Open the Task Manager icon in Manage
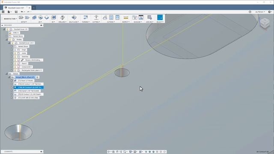274x154 pixels. coord(141,17)
